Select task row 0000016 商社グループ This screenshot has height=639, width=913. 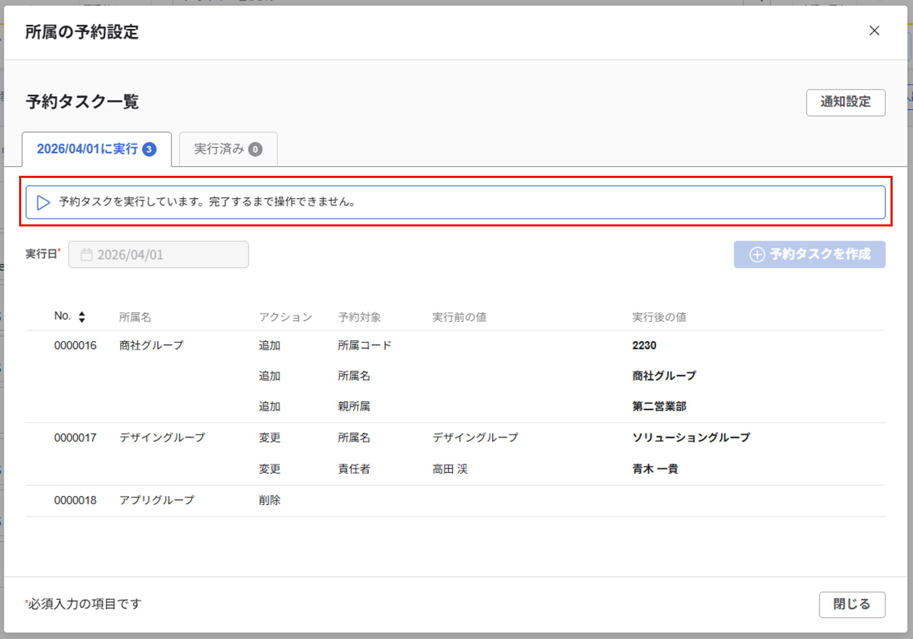pos(76,345)
